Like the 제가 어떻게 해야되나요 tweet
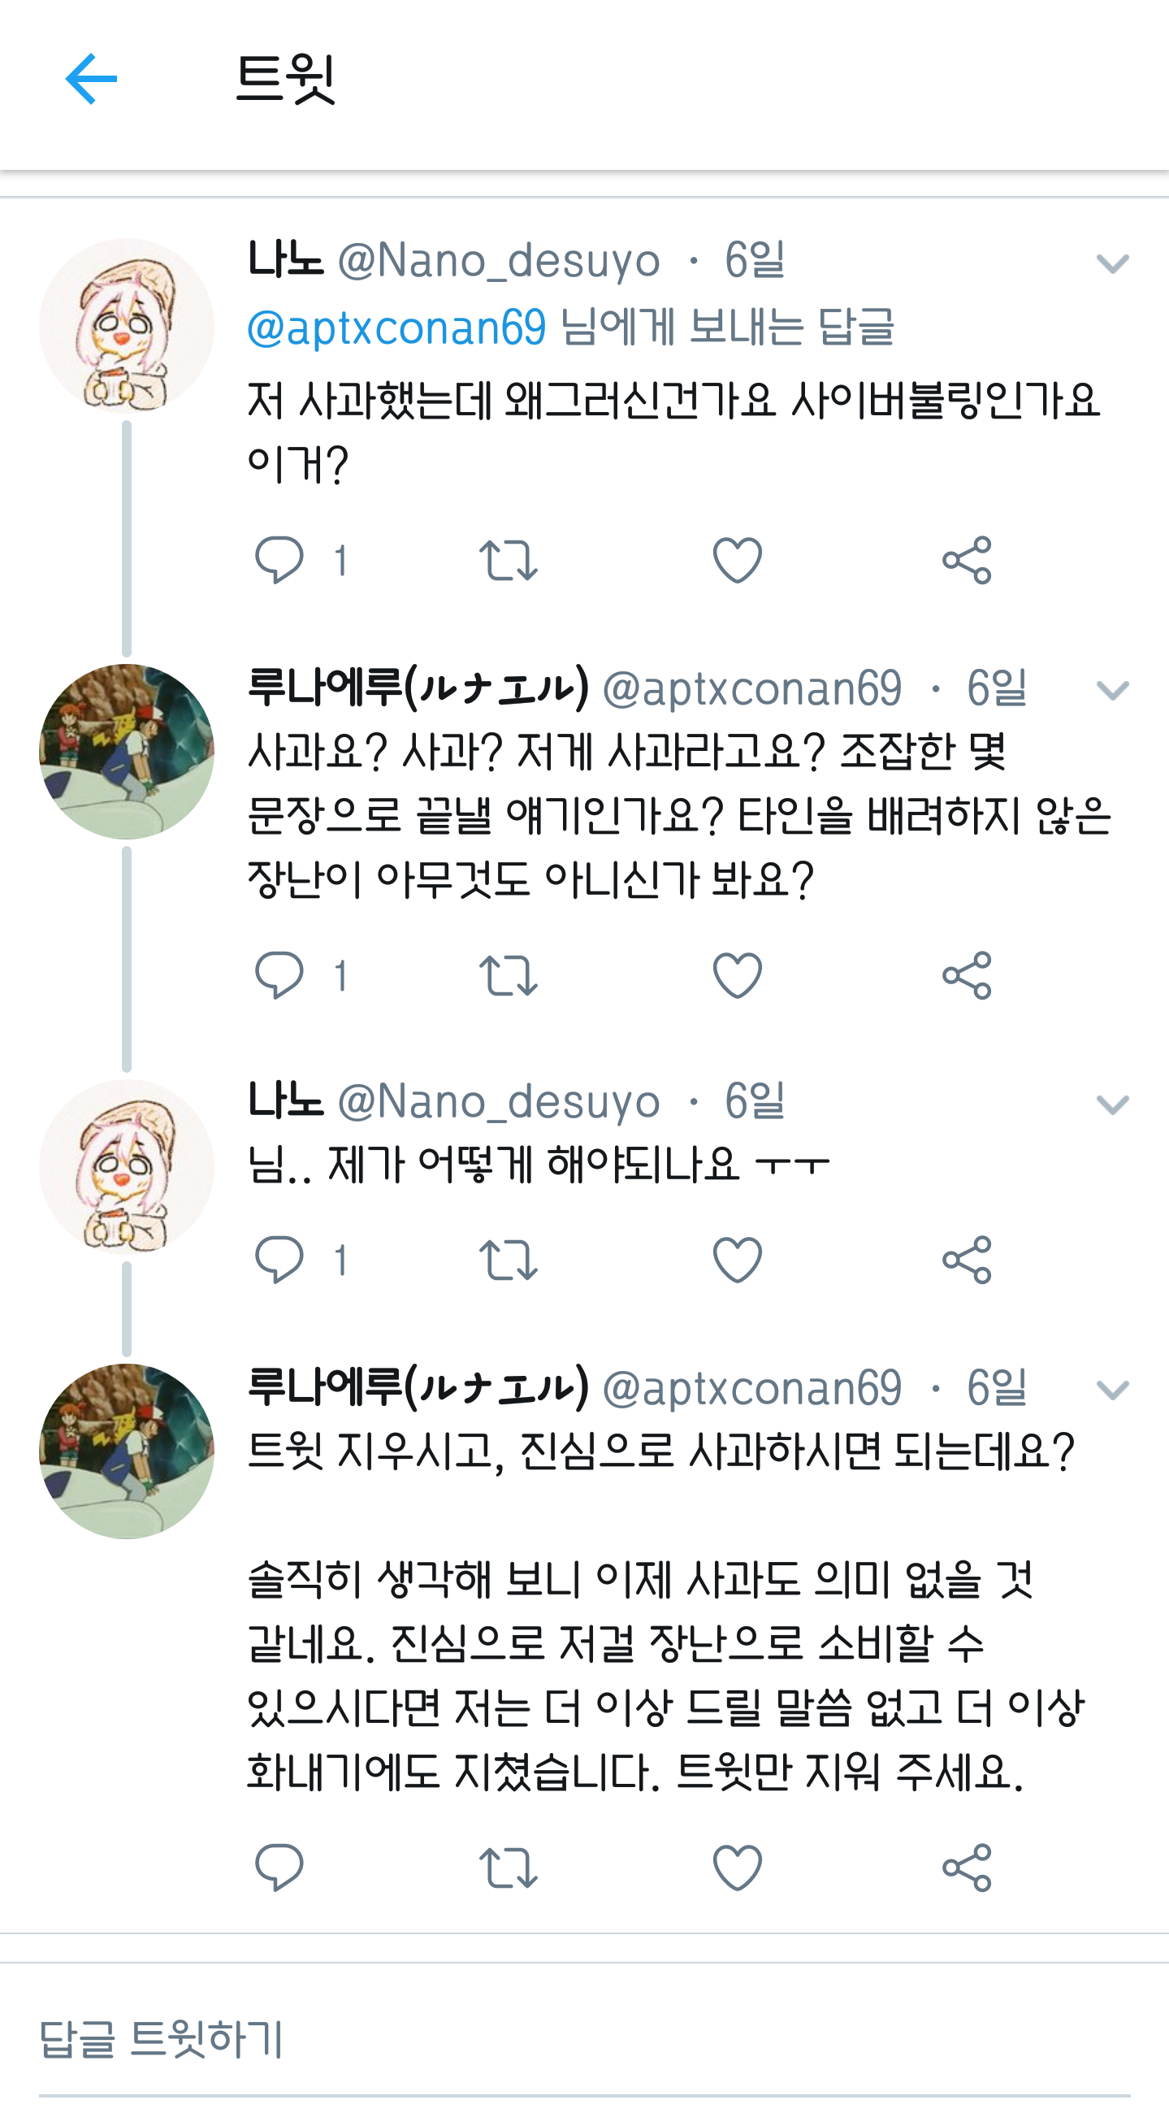 pyautogui.click(x=738, y=1259)
